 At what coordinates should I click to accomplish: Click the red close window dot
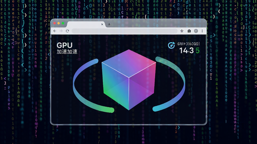click(54, 23)
